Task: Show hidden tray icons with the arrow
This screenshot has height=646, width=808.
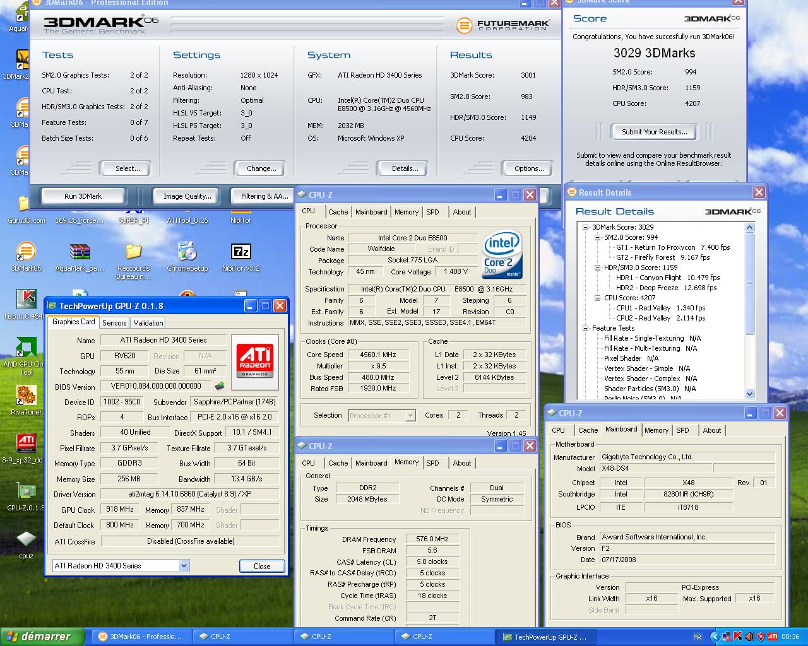Action: click(715, 637)
